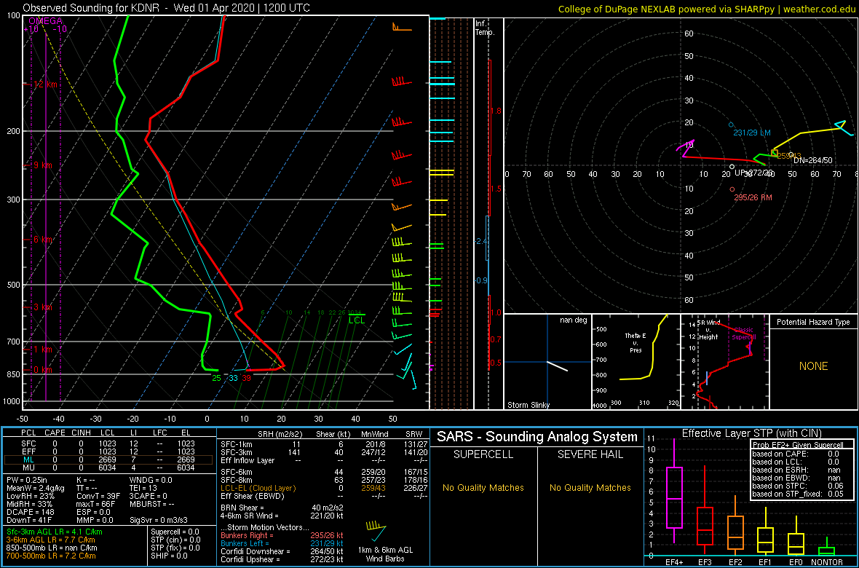Click No Quality Matches under SEVERE HAIL

pos(590,487)
